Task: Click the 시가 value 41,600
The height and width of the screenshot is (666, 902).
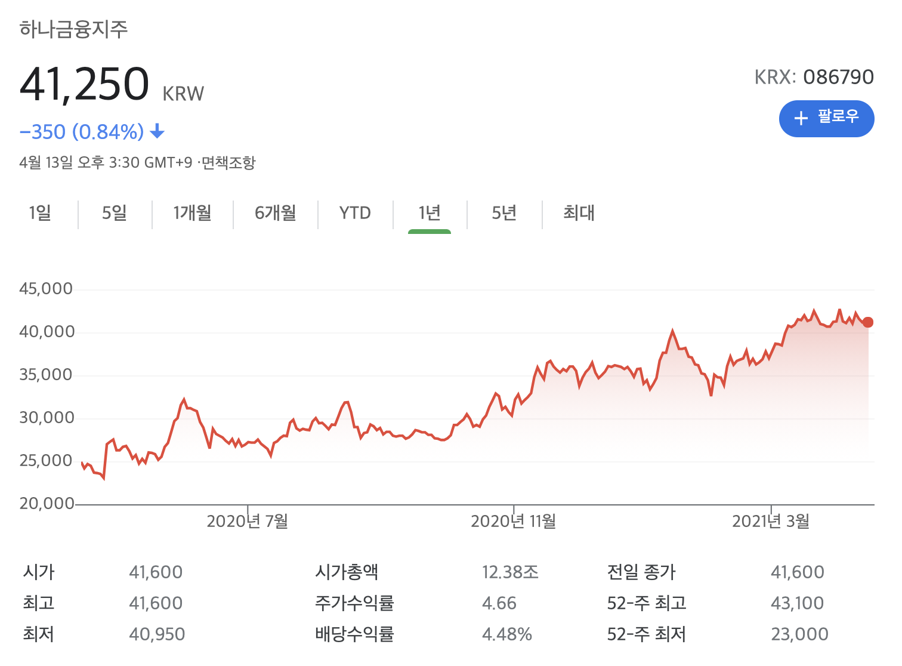Action: tap(156, 572)
